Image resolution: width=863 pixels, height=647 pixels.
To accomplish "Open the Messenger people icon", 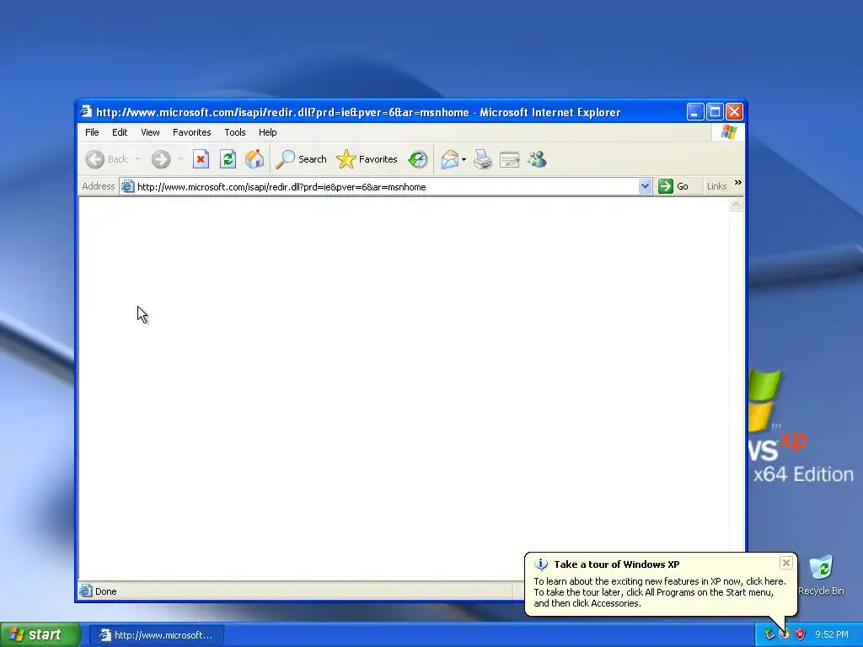I will pos(537,159).
